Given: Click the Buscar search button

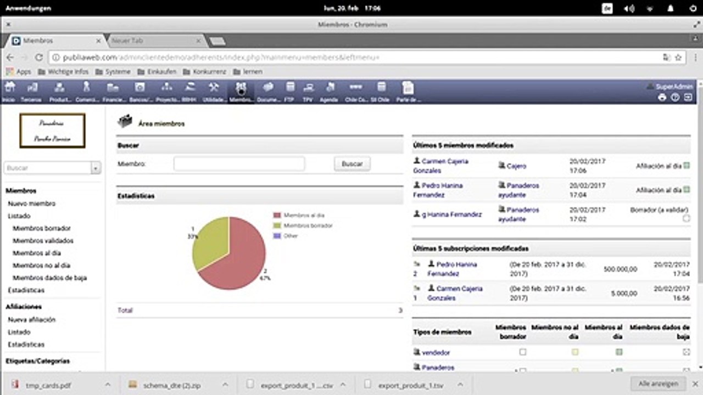Looking at the screenshot, I should point(352,163).
